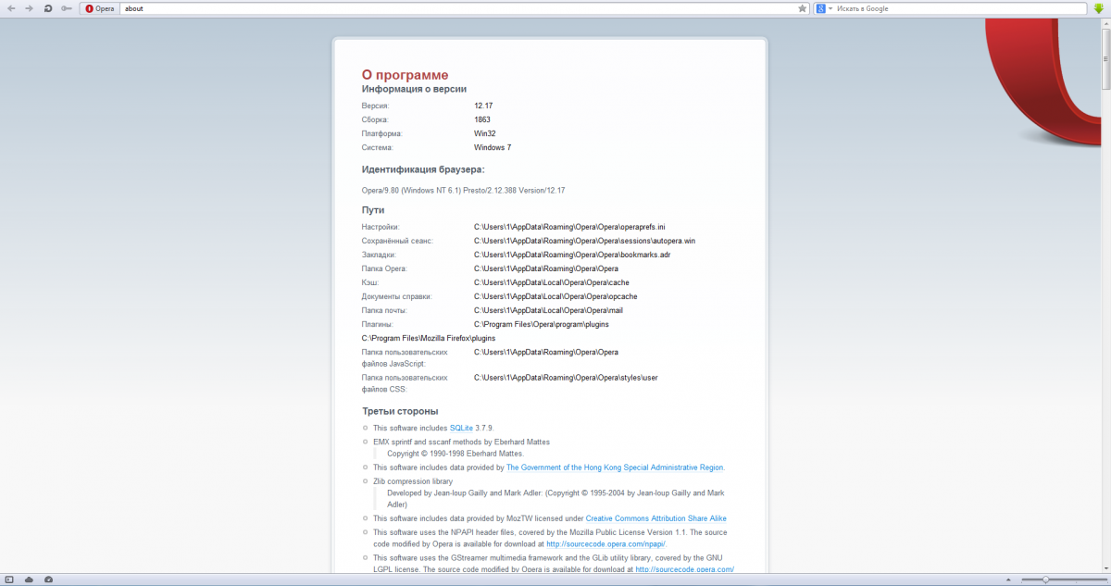Screen dimensions: 1111x586
Task: Click the 'О программе' heading
Action: pyautogui.click(x=405, y=75)
